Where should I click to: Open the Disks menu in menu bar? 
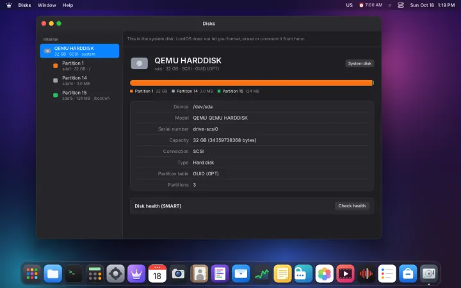point(24,5)
